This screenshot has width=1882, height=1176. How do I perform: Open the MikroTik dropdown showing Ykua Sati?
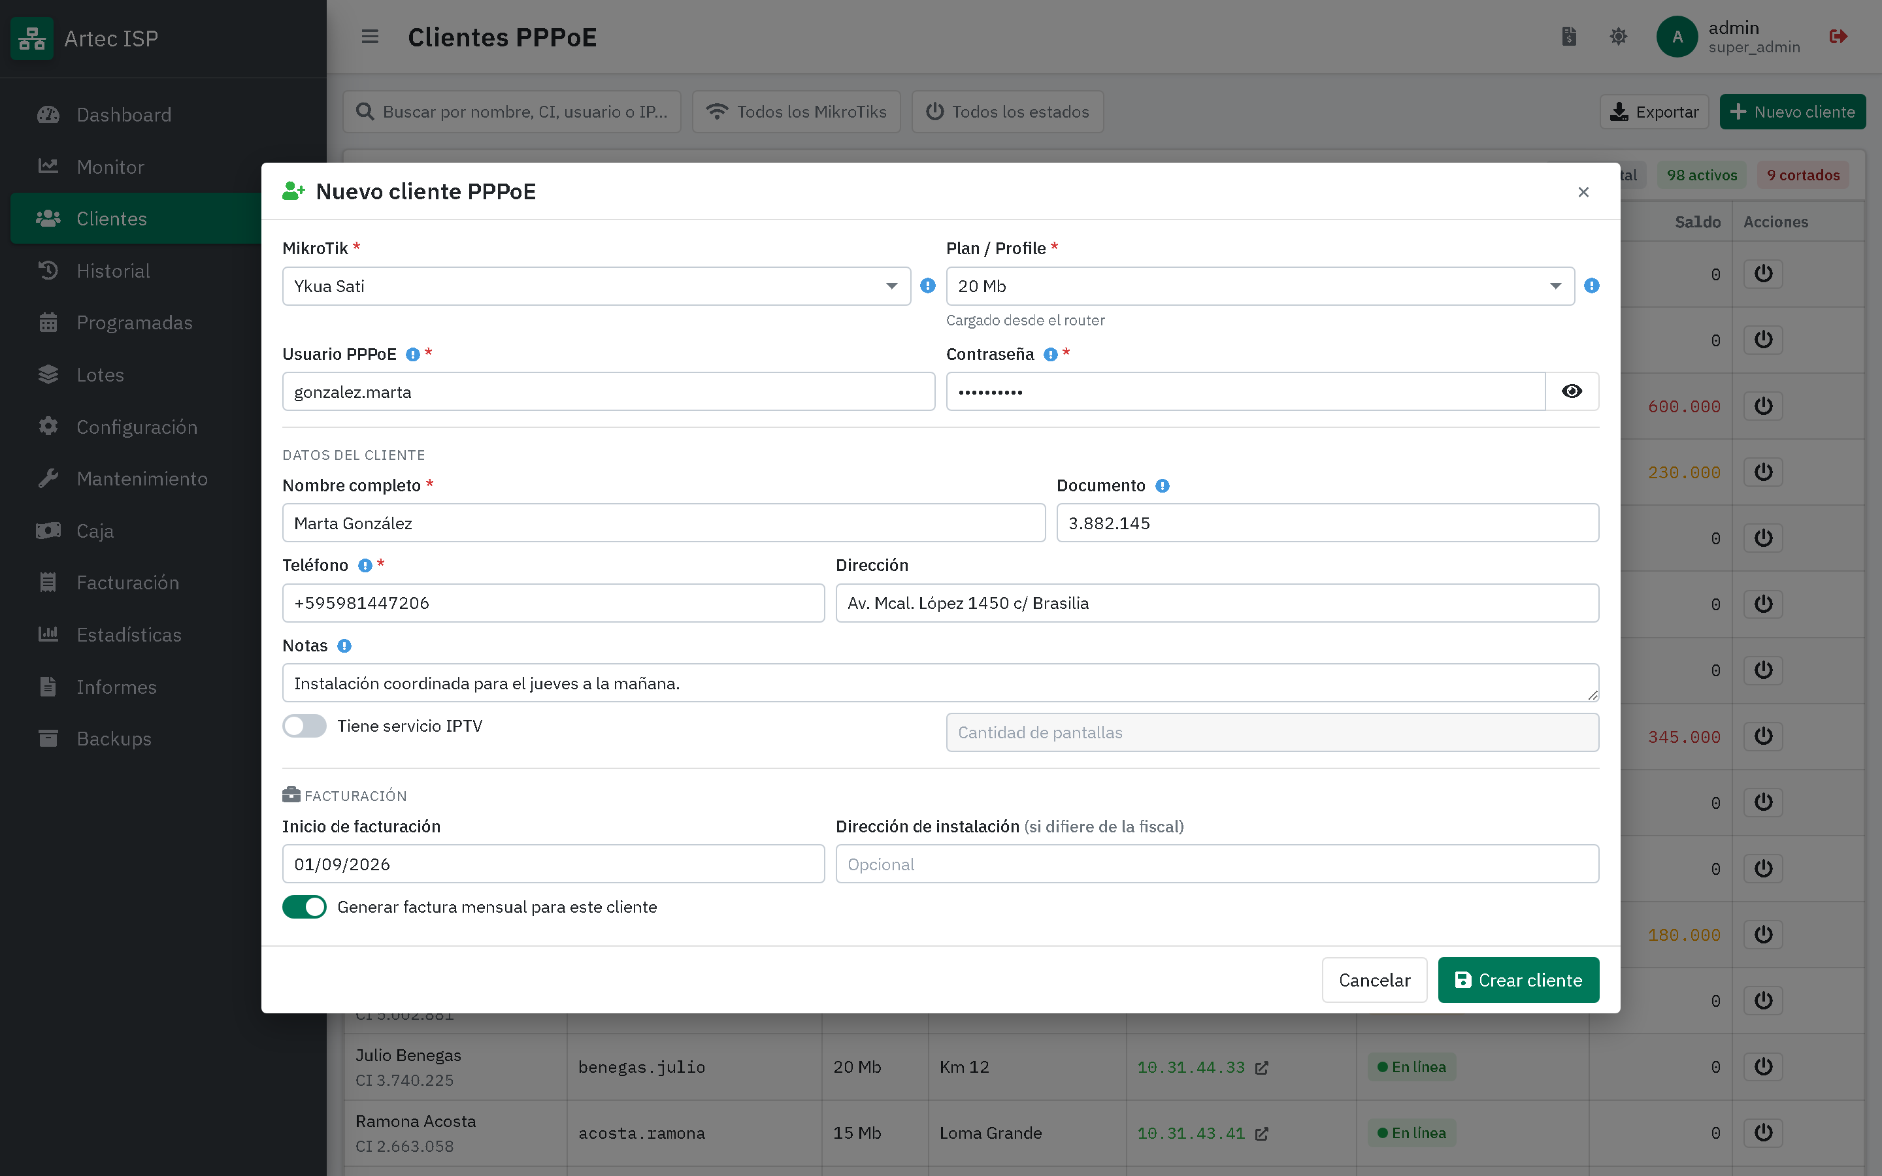(597, 286)
